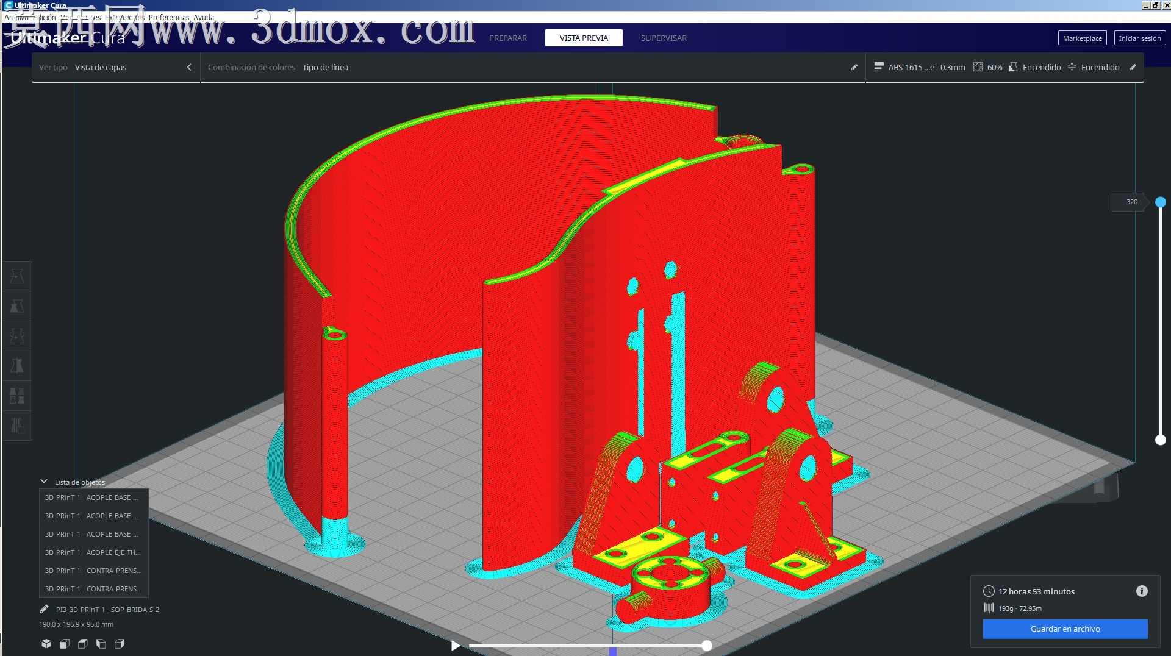Select the Mirror tool in left toolbar
1171x656 pixels.
pos(17,366)
